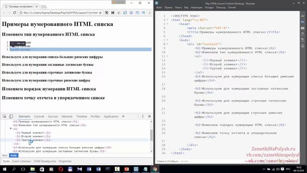Screen dimensions: 307x173
Task: Open the Timeline tab in DevTools
Action: (82, 116)
